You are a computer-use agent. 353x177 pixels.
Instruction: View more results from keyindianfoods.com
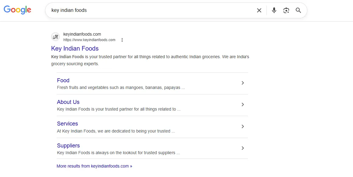click(x=94, y=166)
